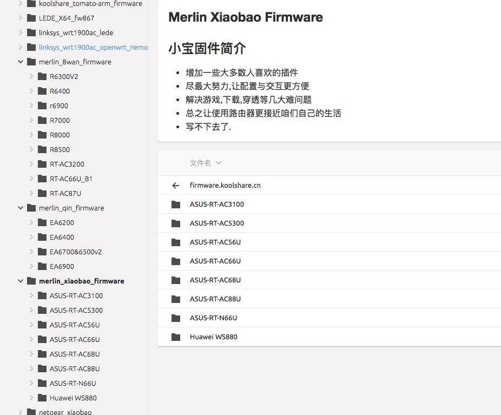Click the back arrow icon beside firmware.koolshare.cn
501x415 pixels.
tap(175, 185)
